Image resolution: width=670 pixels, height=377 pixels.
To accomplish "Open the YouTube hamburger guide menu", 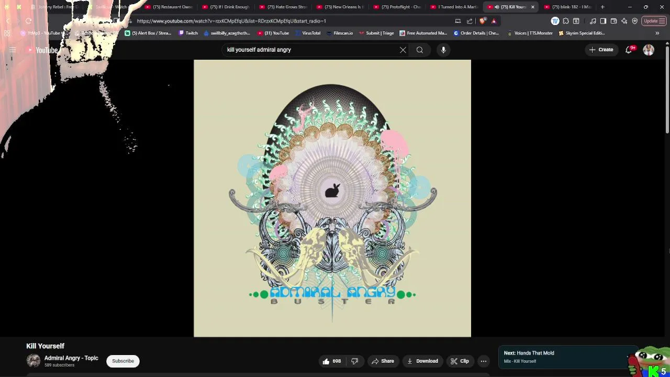I will (13, 50).
